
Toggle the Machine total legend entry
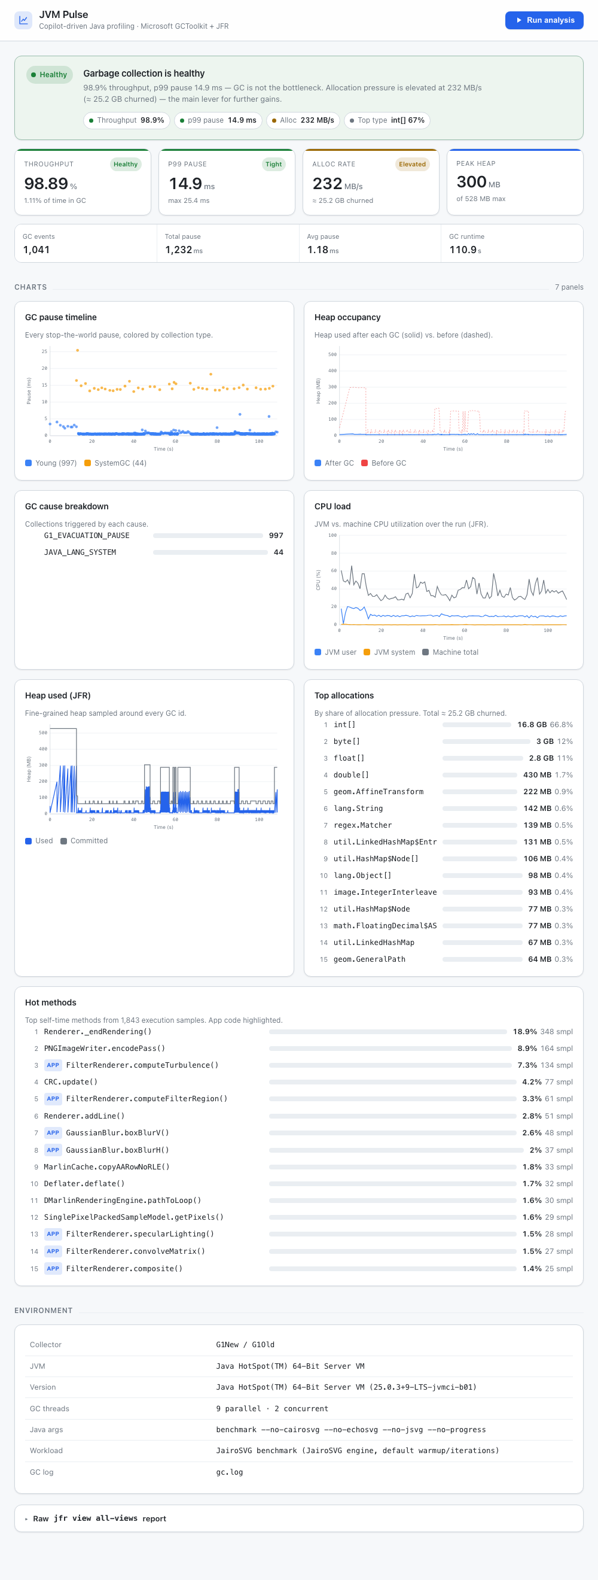pos(450,652)
